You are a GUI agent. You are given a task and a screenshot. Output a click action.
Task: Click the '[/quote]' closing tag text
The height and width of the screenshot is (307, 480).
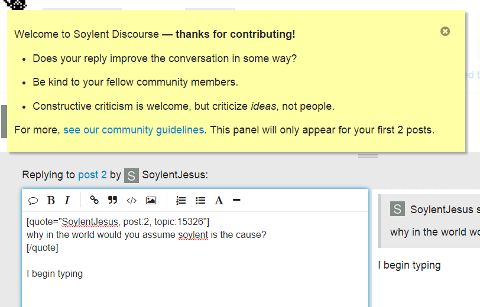[42, 248]
